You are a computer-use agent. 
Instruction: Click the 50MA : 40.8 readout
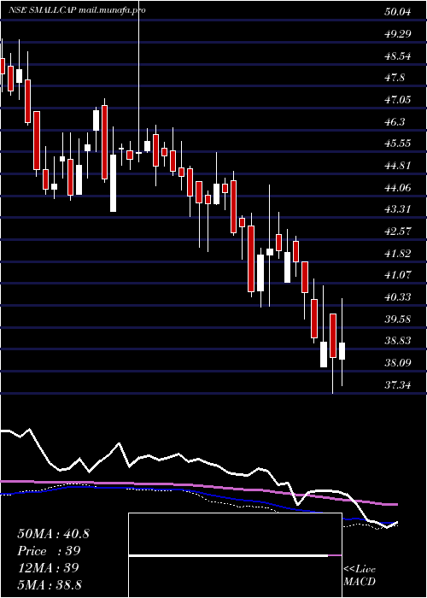point(53,534)
